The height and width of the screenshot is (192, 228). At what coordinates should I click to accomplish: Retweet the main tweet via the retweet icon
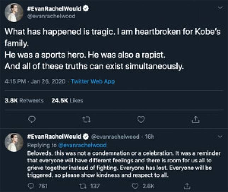[x=86, y=120]
